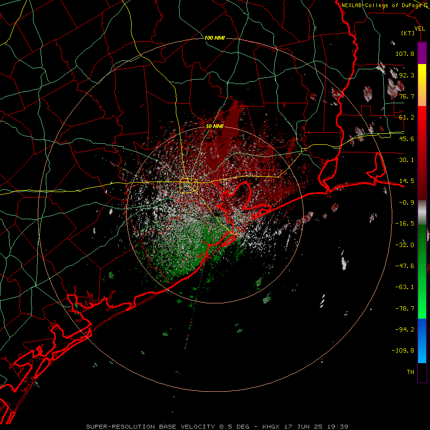Click the 30.1 velocity scale value

[x=407, y=160]
